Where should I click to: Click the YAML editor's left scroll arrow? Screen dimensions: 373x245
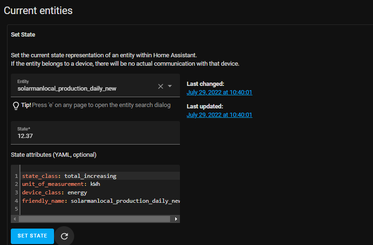click(15, 219)
